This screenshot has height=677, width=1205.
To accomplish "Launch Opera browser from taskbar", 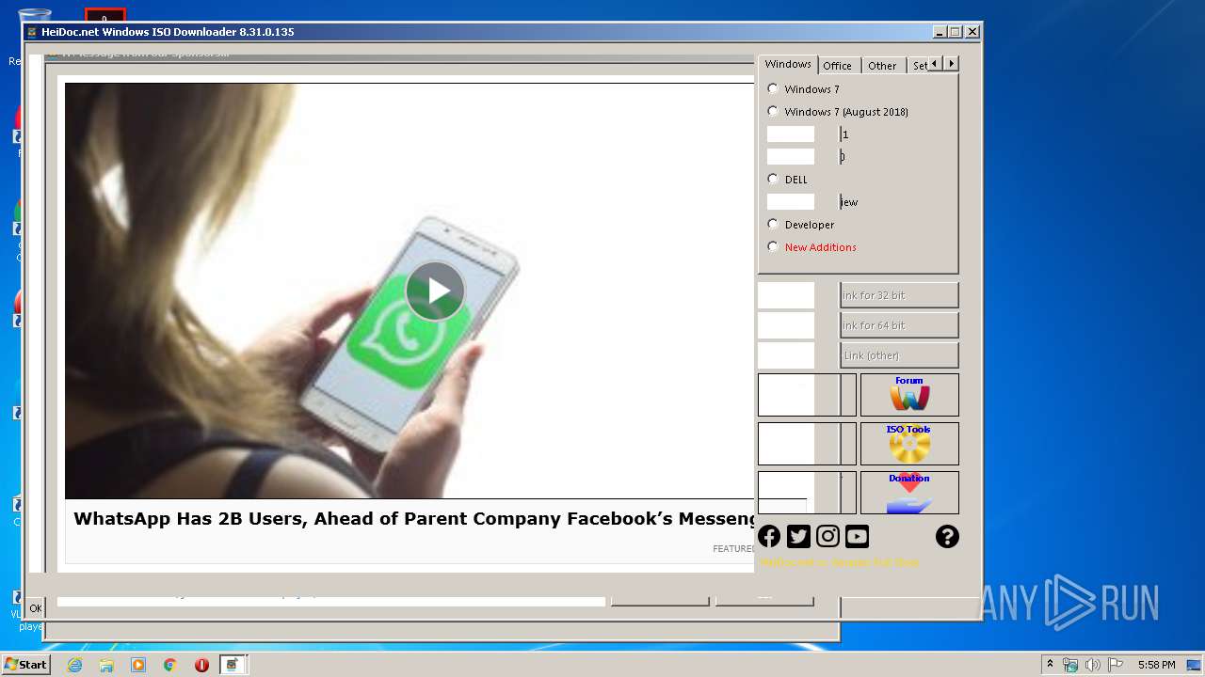I will [201, 665].
